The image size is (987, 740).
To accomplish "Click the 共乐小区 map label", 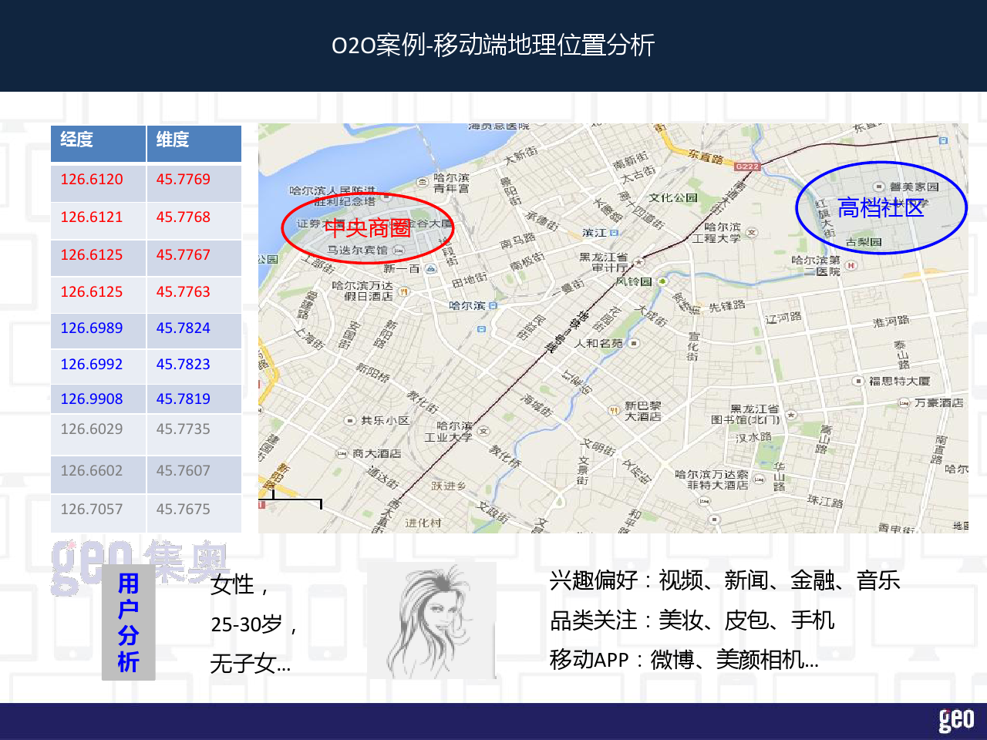I will coord(386,421).
